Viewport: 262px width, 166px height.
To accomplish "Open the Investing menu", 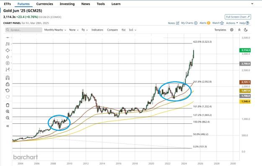I will pyautogui.click(x=67, y=4).
